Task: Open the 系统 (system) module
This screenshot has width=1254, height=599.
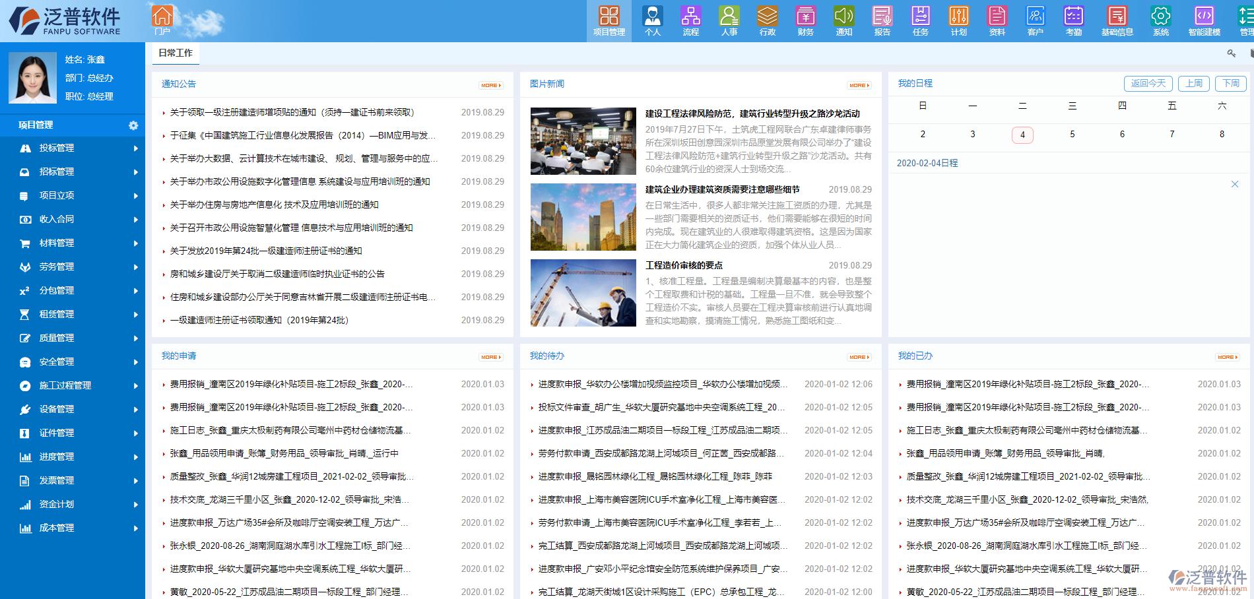Action: (x=1161, y=20)
